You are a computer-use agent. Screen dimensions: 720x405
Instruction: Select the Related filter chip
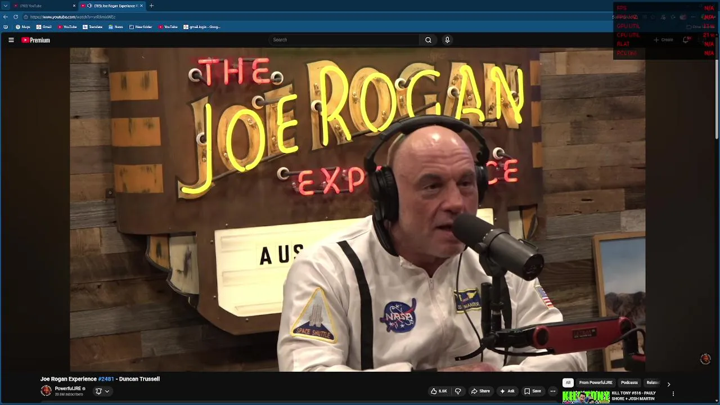pyautogui.click(x=653, y=382)
